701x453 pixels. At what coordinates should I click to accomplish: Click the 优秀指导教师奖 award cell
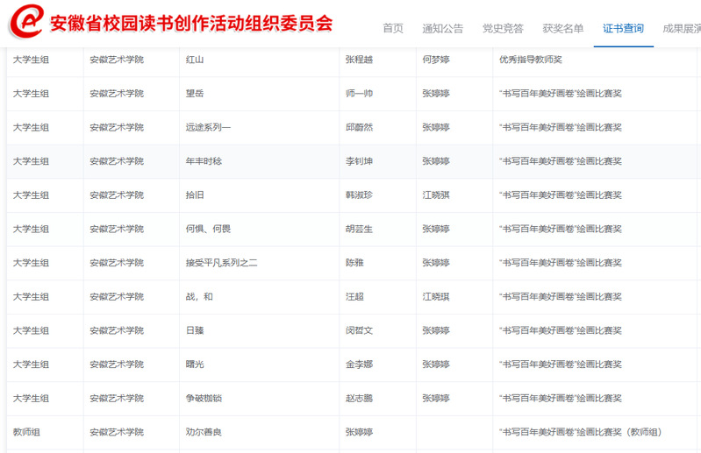coord(531,60)
